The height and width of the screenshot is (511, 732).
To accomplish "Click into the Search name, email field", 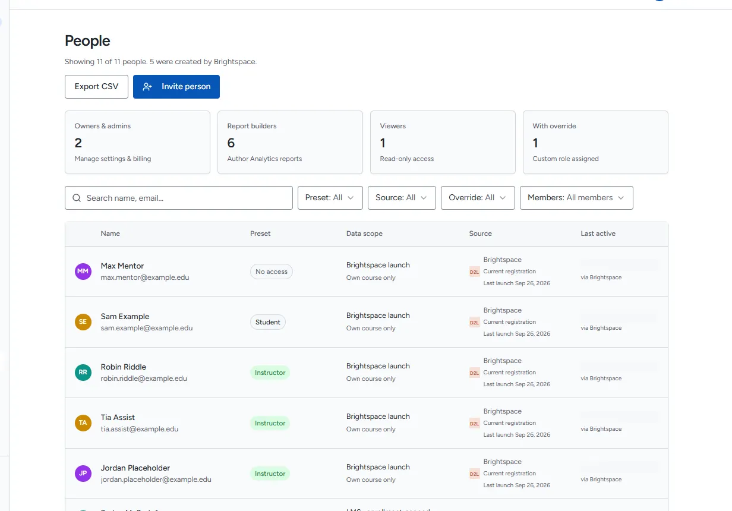I will click(179, 198).
